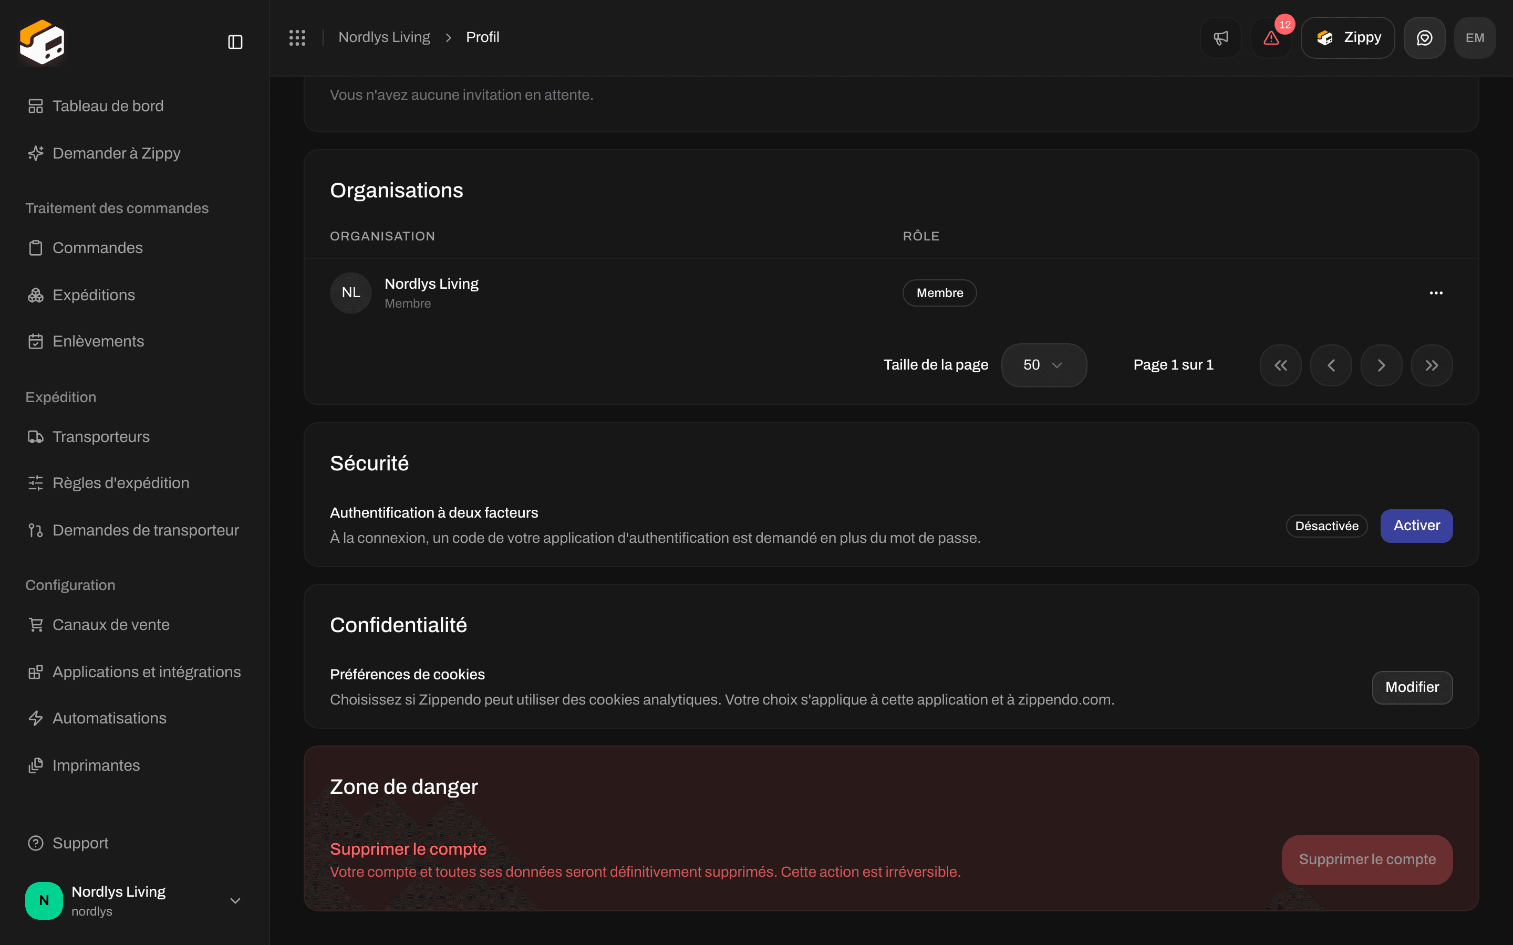Go to the next page arrow
This screenshot has height=945, width=1513.
coord(1381,365)
